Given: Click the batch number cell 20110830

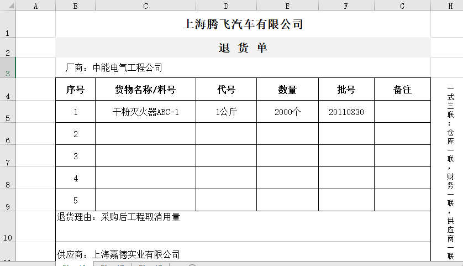Looking at the screenshot, I should 346,112.
